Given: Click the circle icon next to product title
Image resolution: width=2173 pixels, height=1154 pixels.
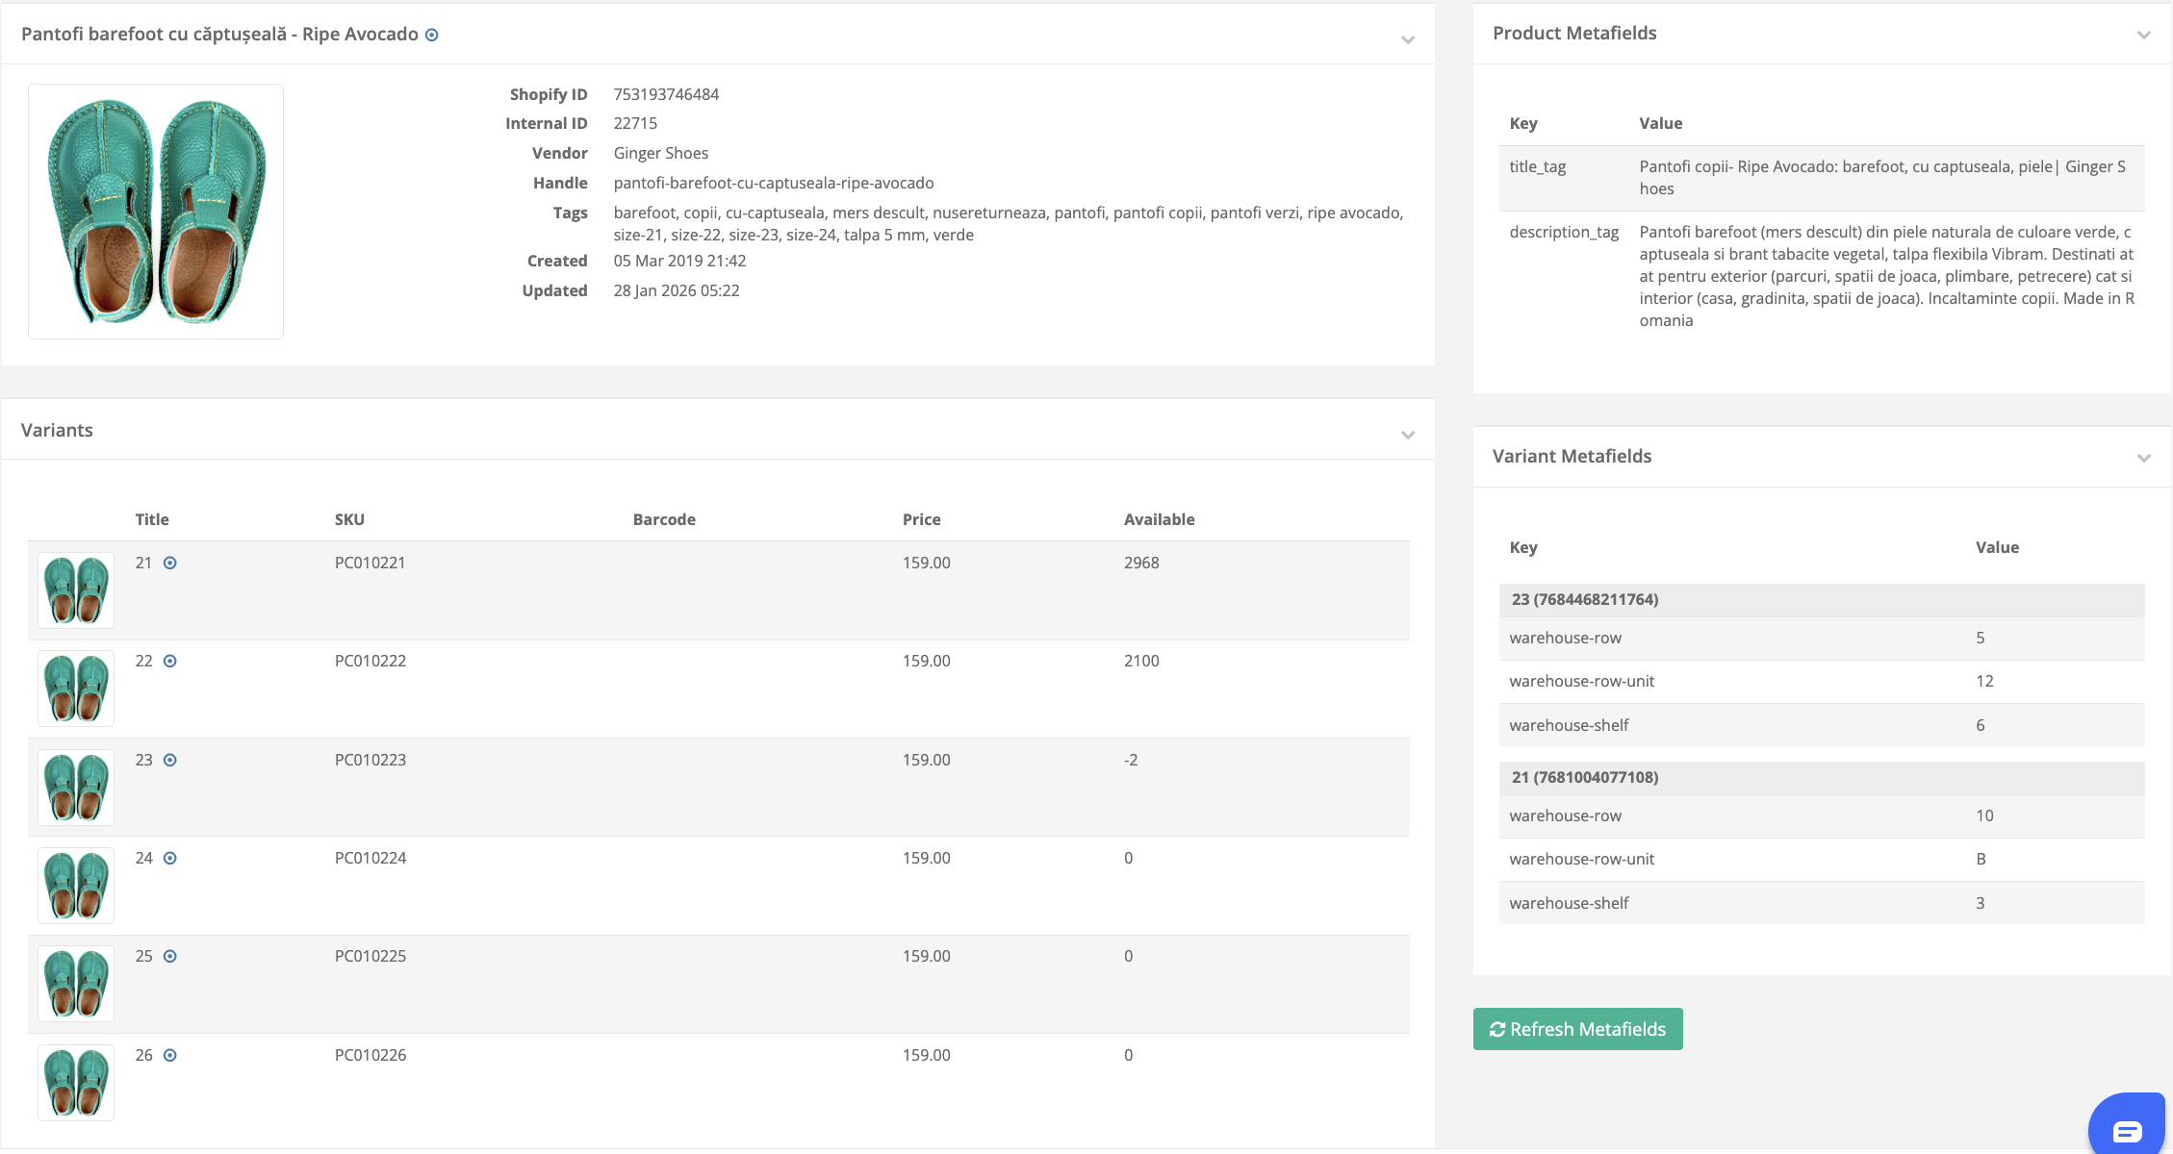Looking at the screenshot, I should (x=432, y=36).
